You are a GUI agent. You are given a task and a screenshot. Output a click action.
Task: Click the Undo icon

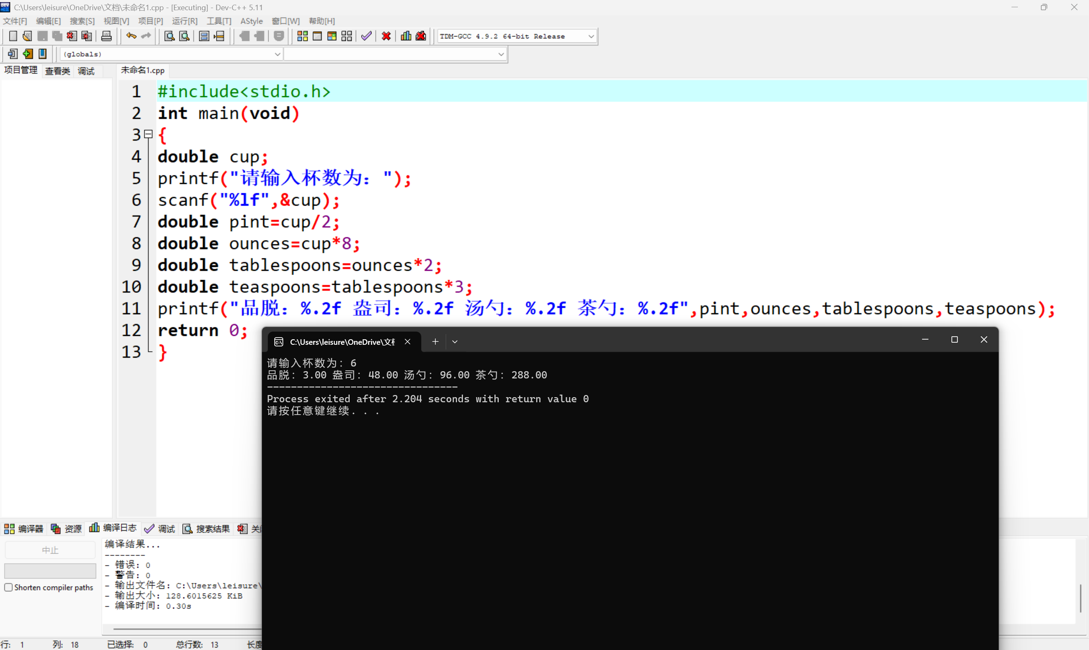coord(131,36)
